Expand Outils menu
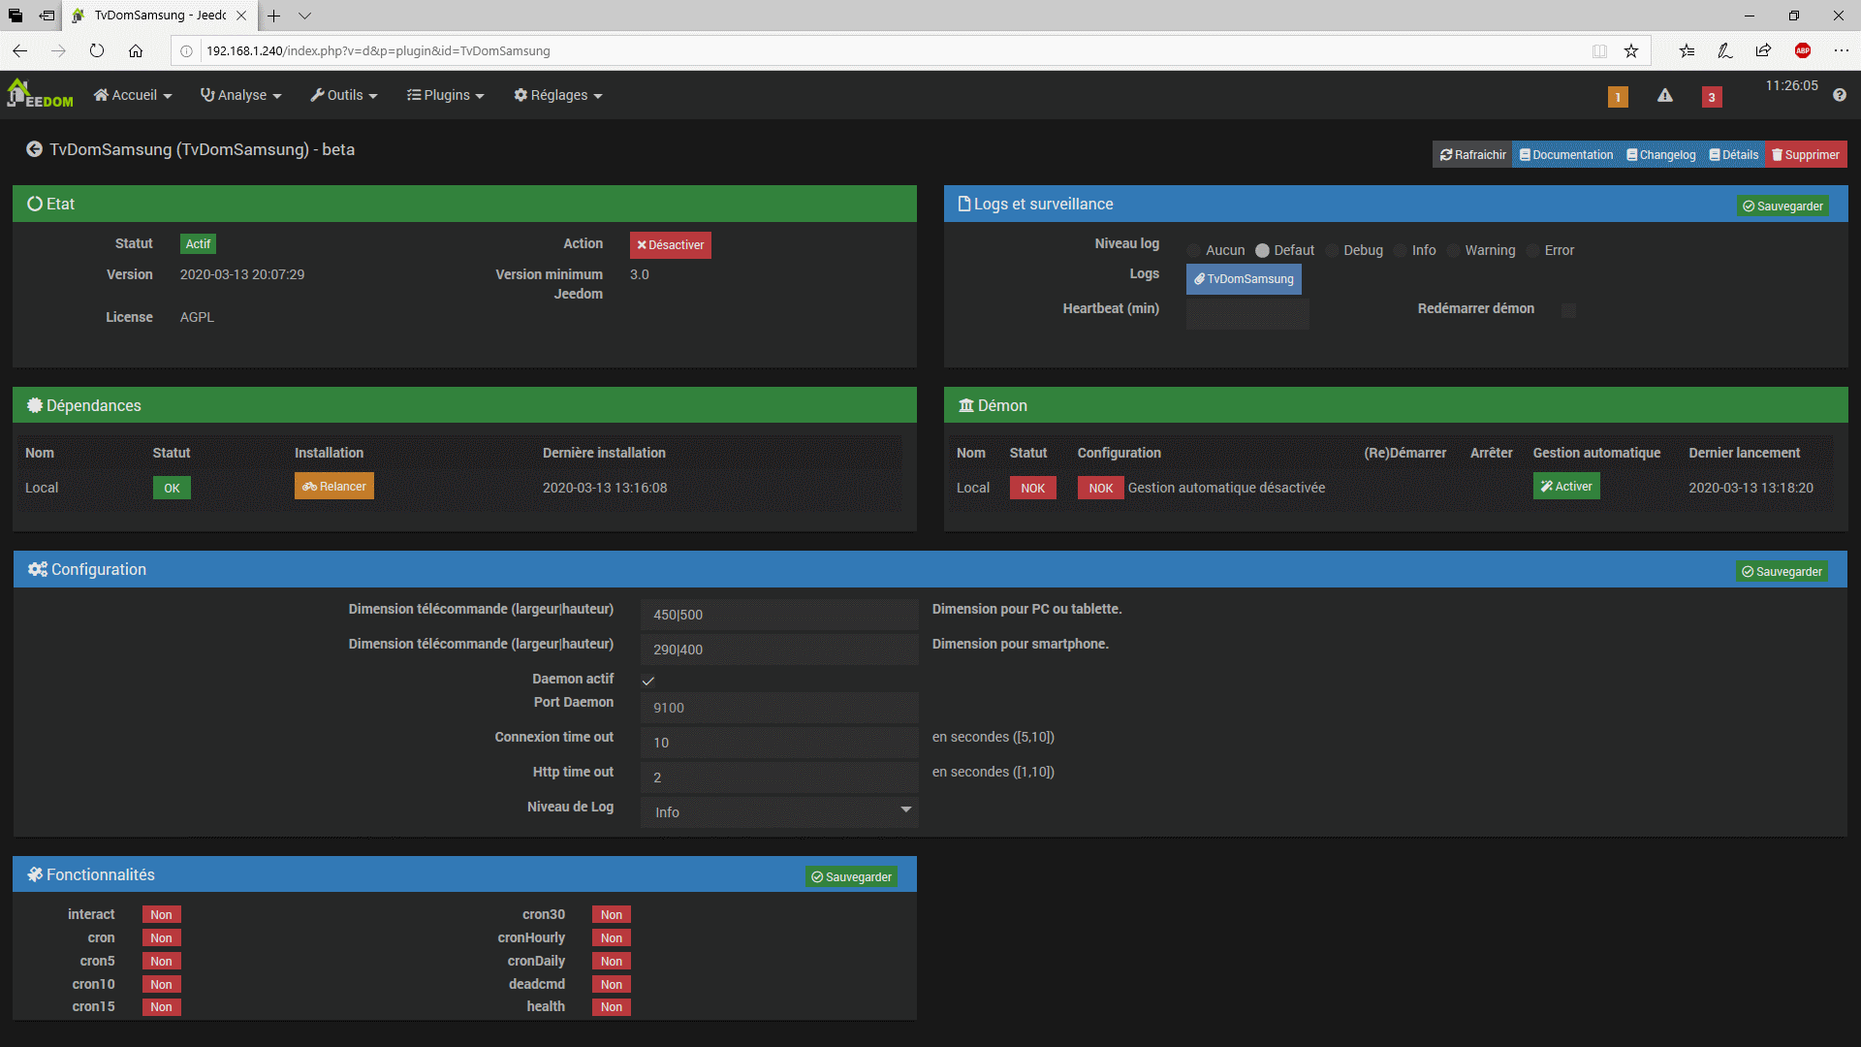This screenshot has width=1861, height=1047. [x=344, y=95]
